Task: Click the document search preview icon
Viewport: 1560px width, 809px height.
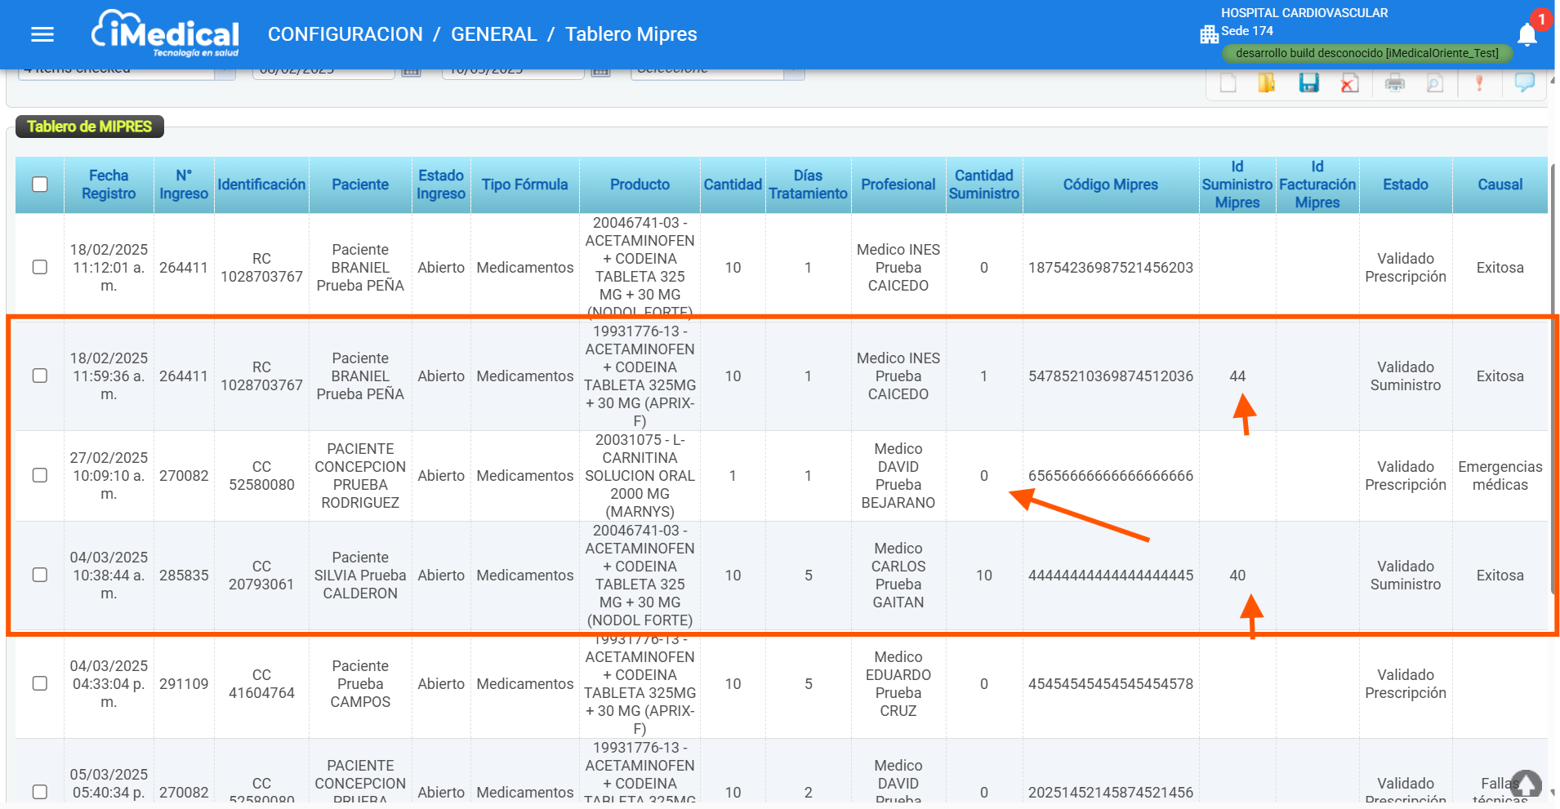Action: (x=1435, y=82)
